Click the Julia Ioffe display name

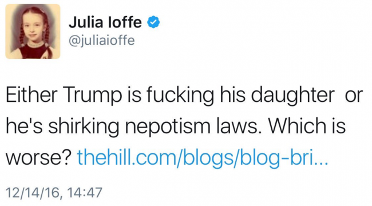105,22
